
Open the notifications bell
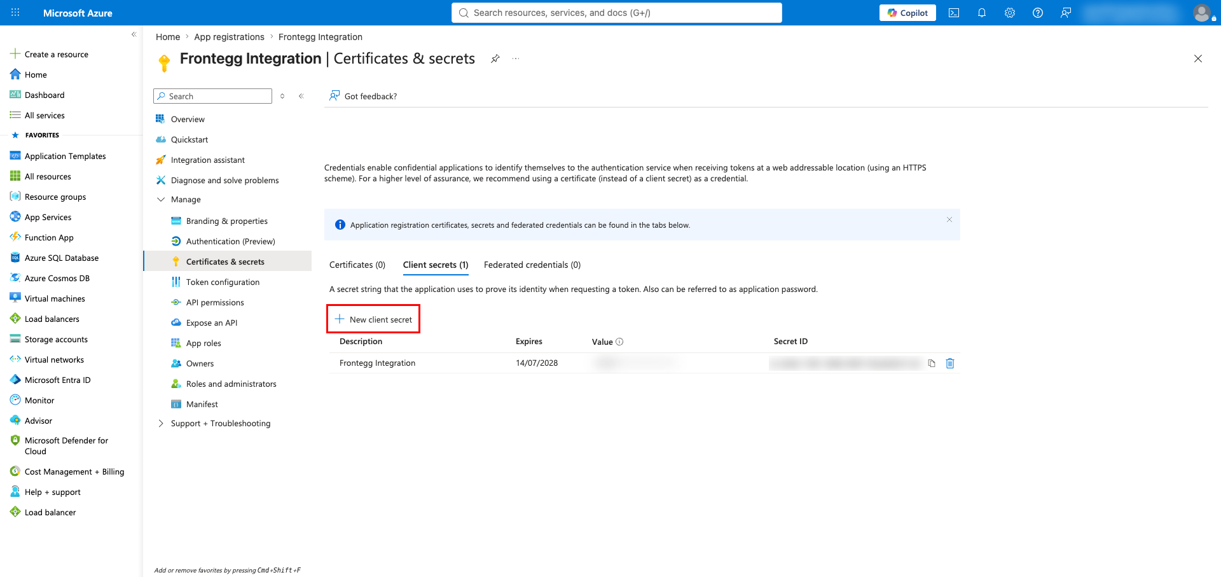pos(982,13)
